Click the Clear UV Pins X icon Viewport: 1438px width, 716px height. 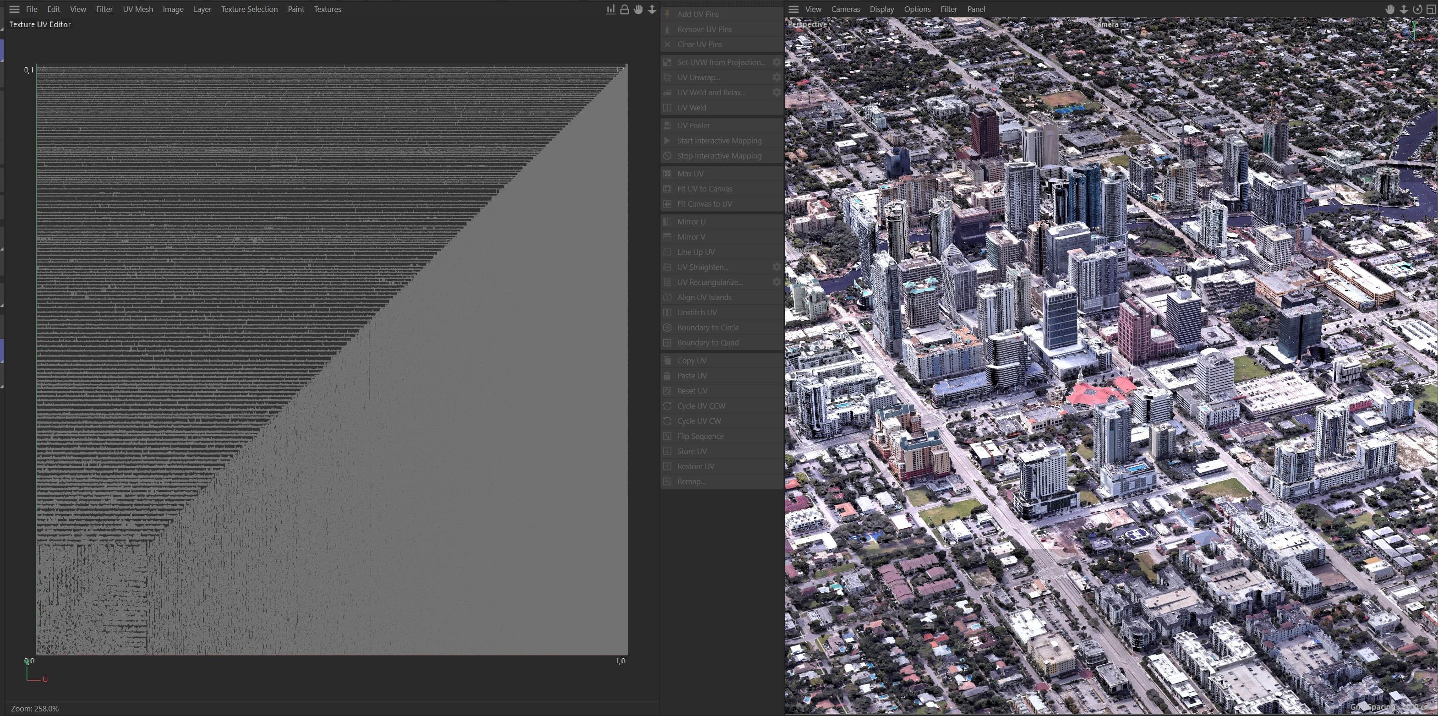tap(667, 44)
